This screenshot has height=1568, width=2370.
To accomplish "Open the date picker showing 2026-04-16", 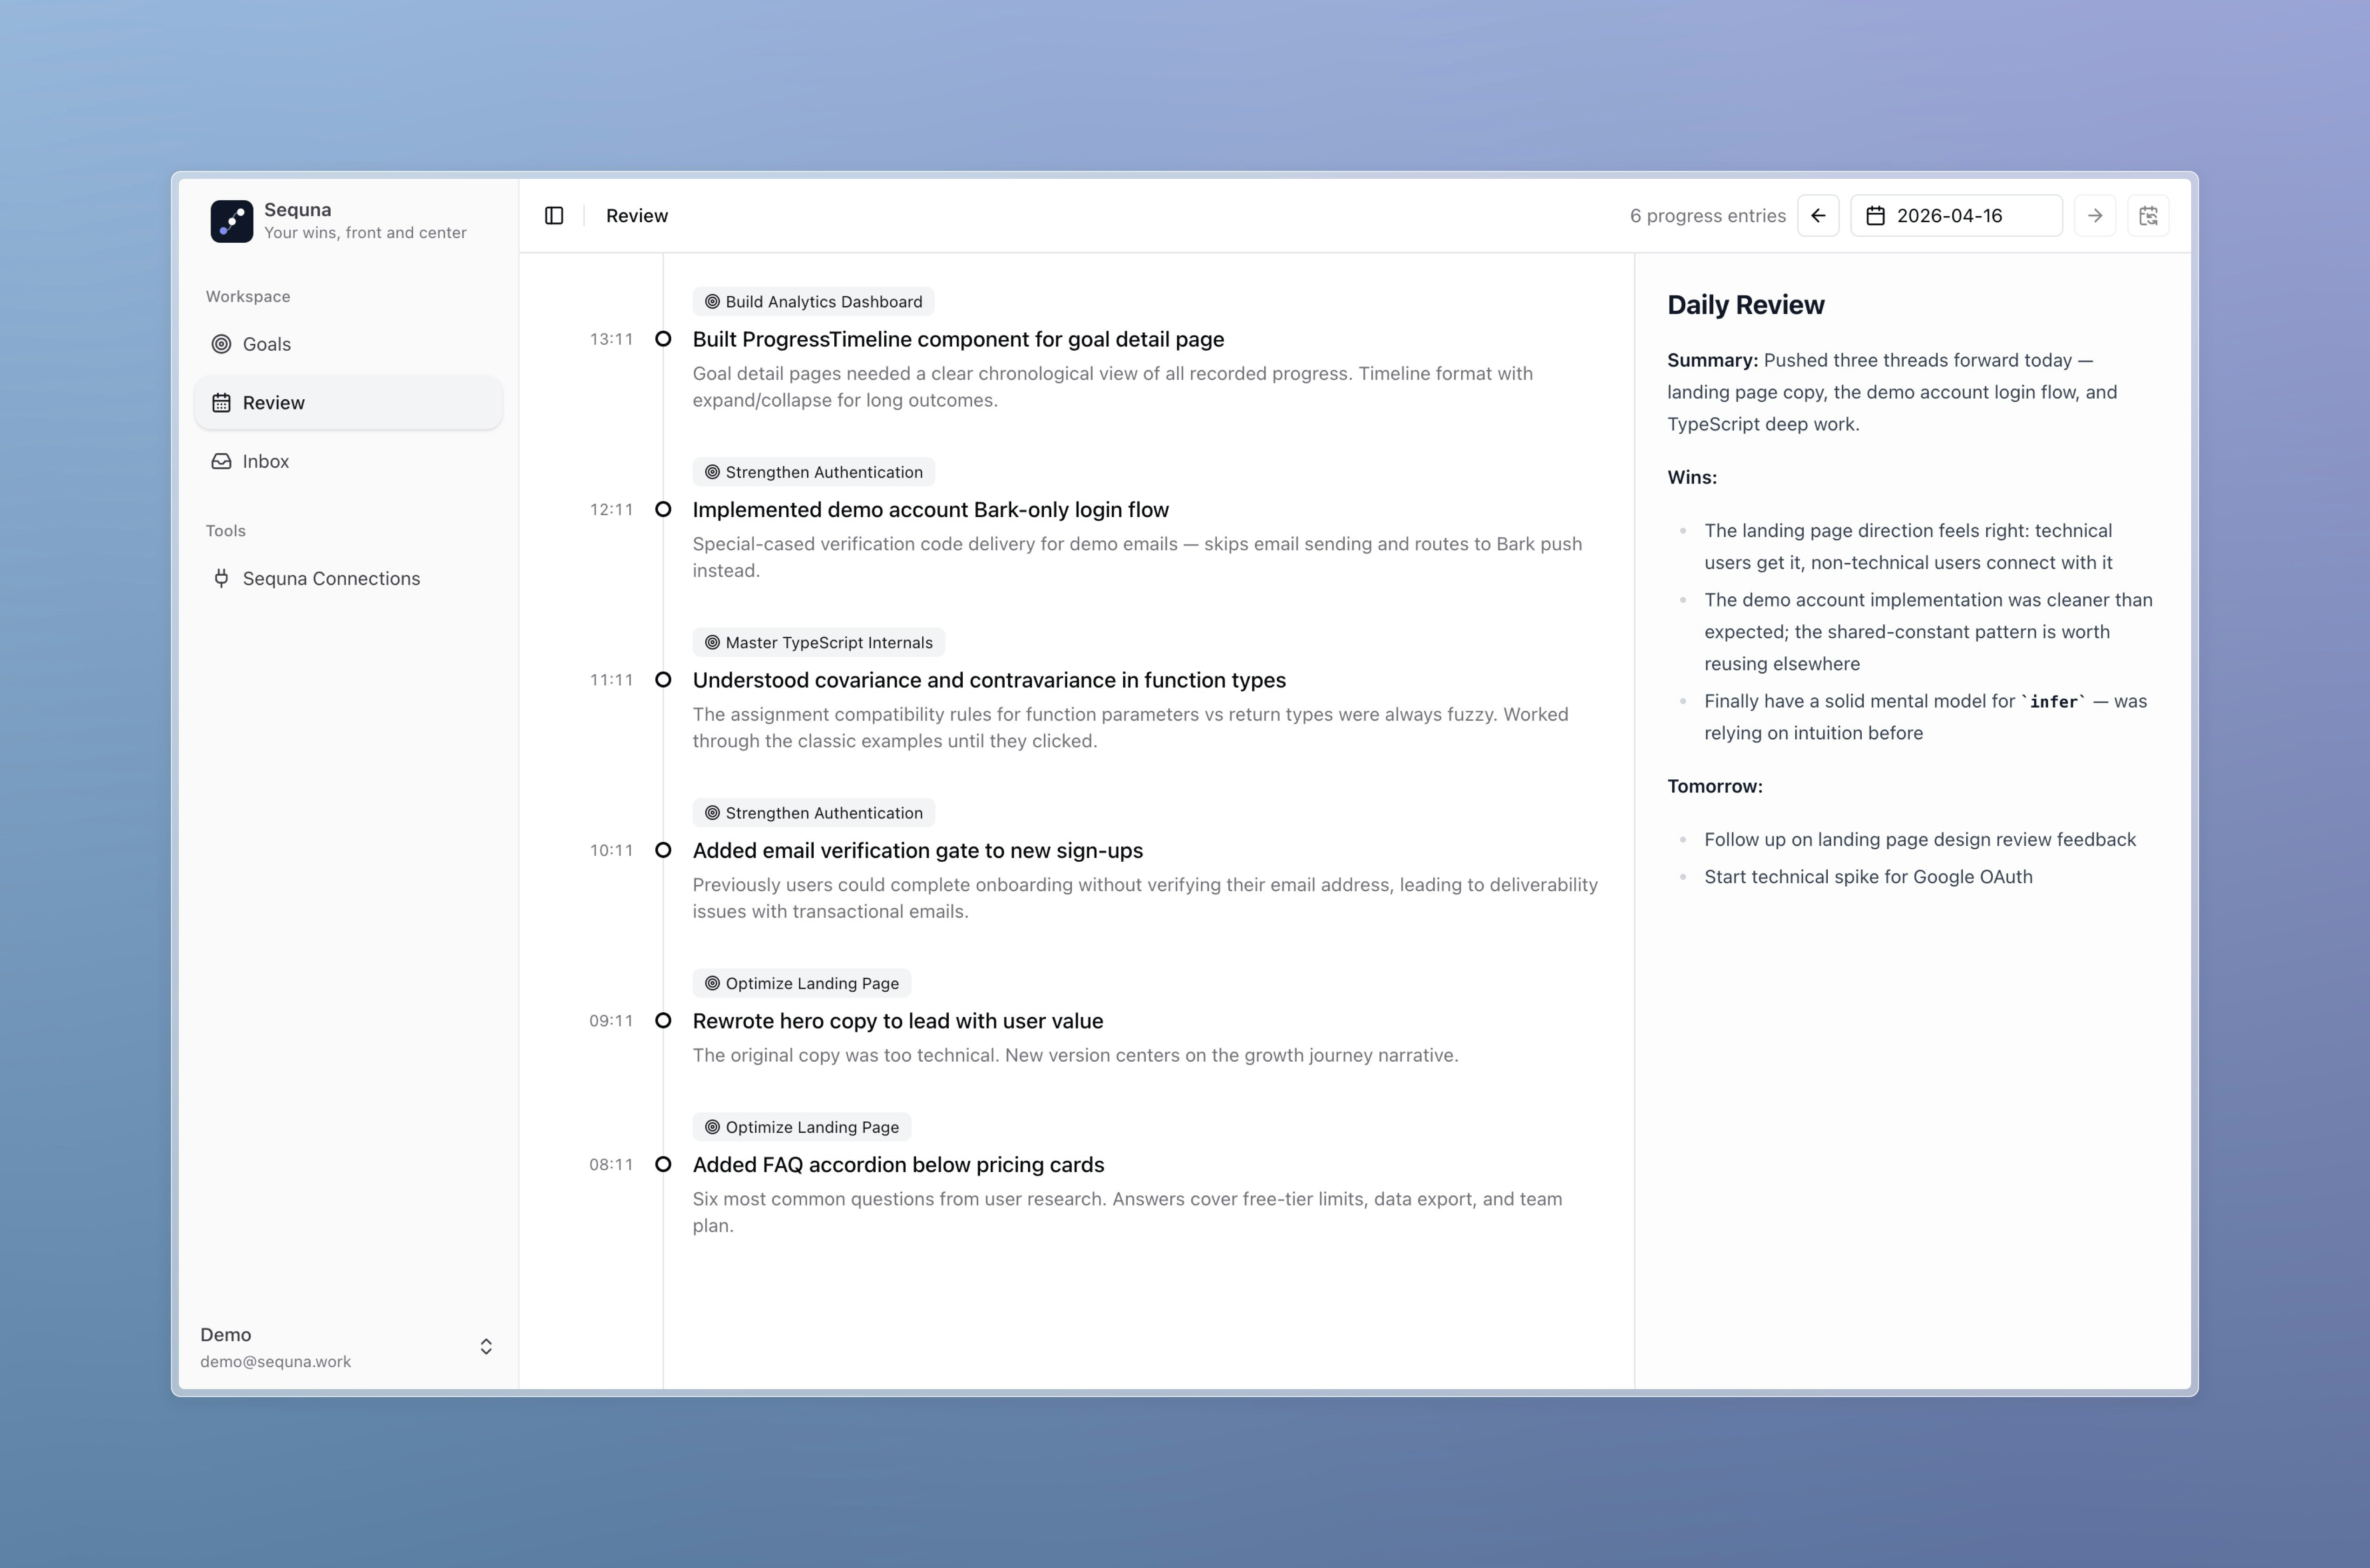I will (1956, 216).
